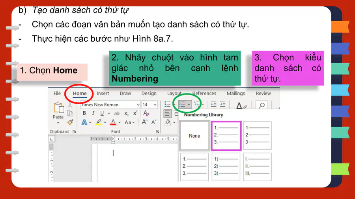
Task: Choose the I. II. III. Roman numeral format
Action: pos(257,167)
